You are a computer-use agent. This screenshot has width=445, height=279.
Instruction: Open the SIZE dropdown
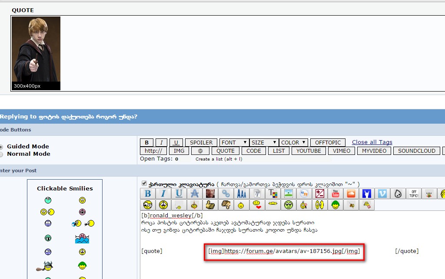[264, 142]
